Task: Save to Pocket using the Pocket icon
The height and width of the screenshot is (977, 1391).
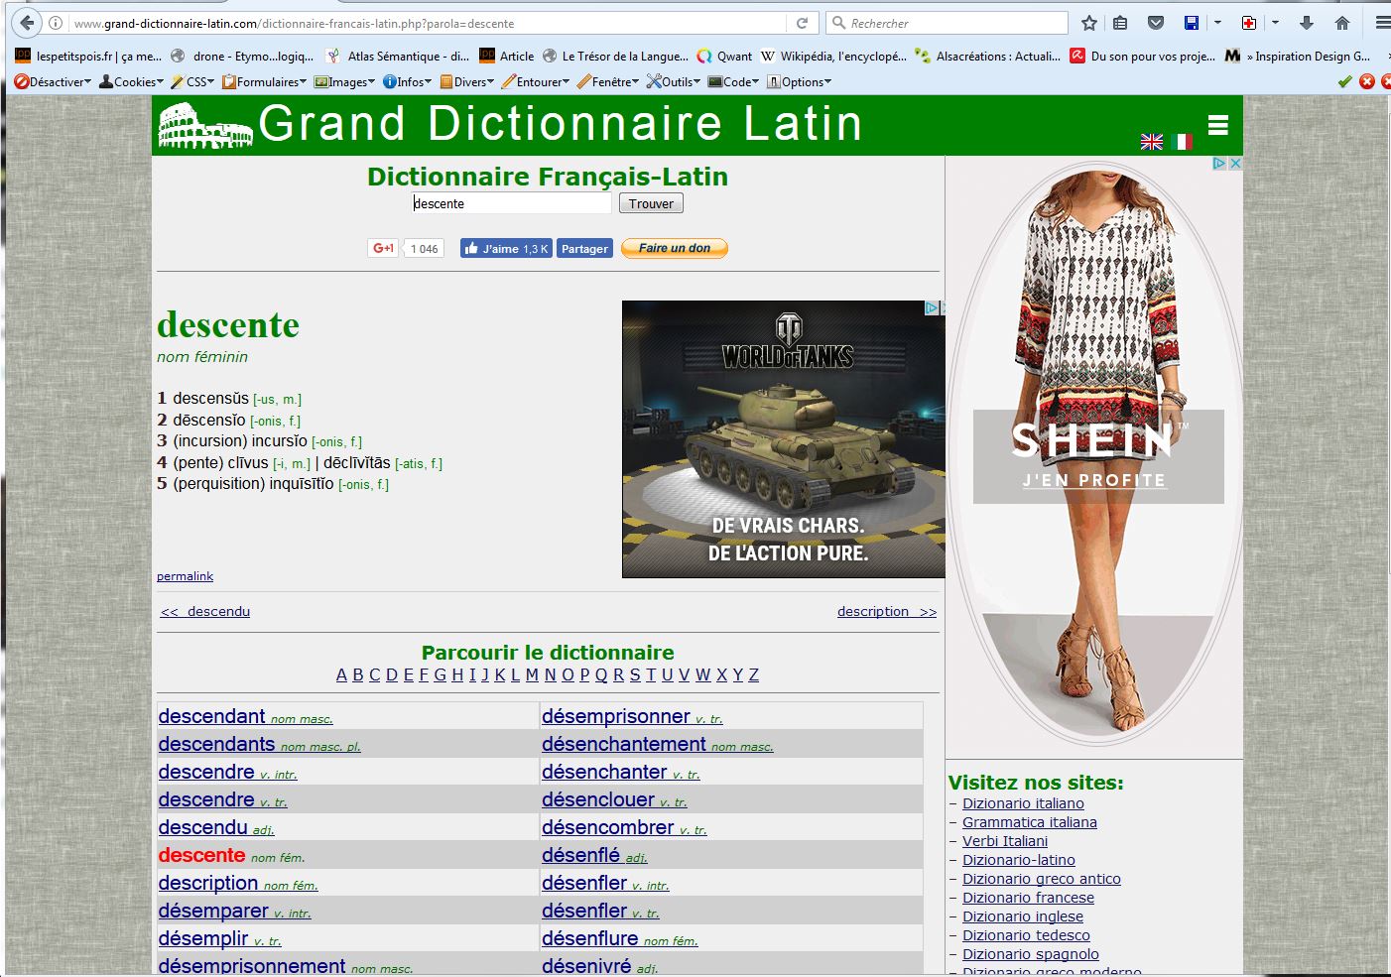Action: [x=1156, y=23]
